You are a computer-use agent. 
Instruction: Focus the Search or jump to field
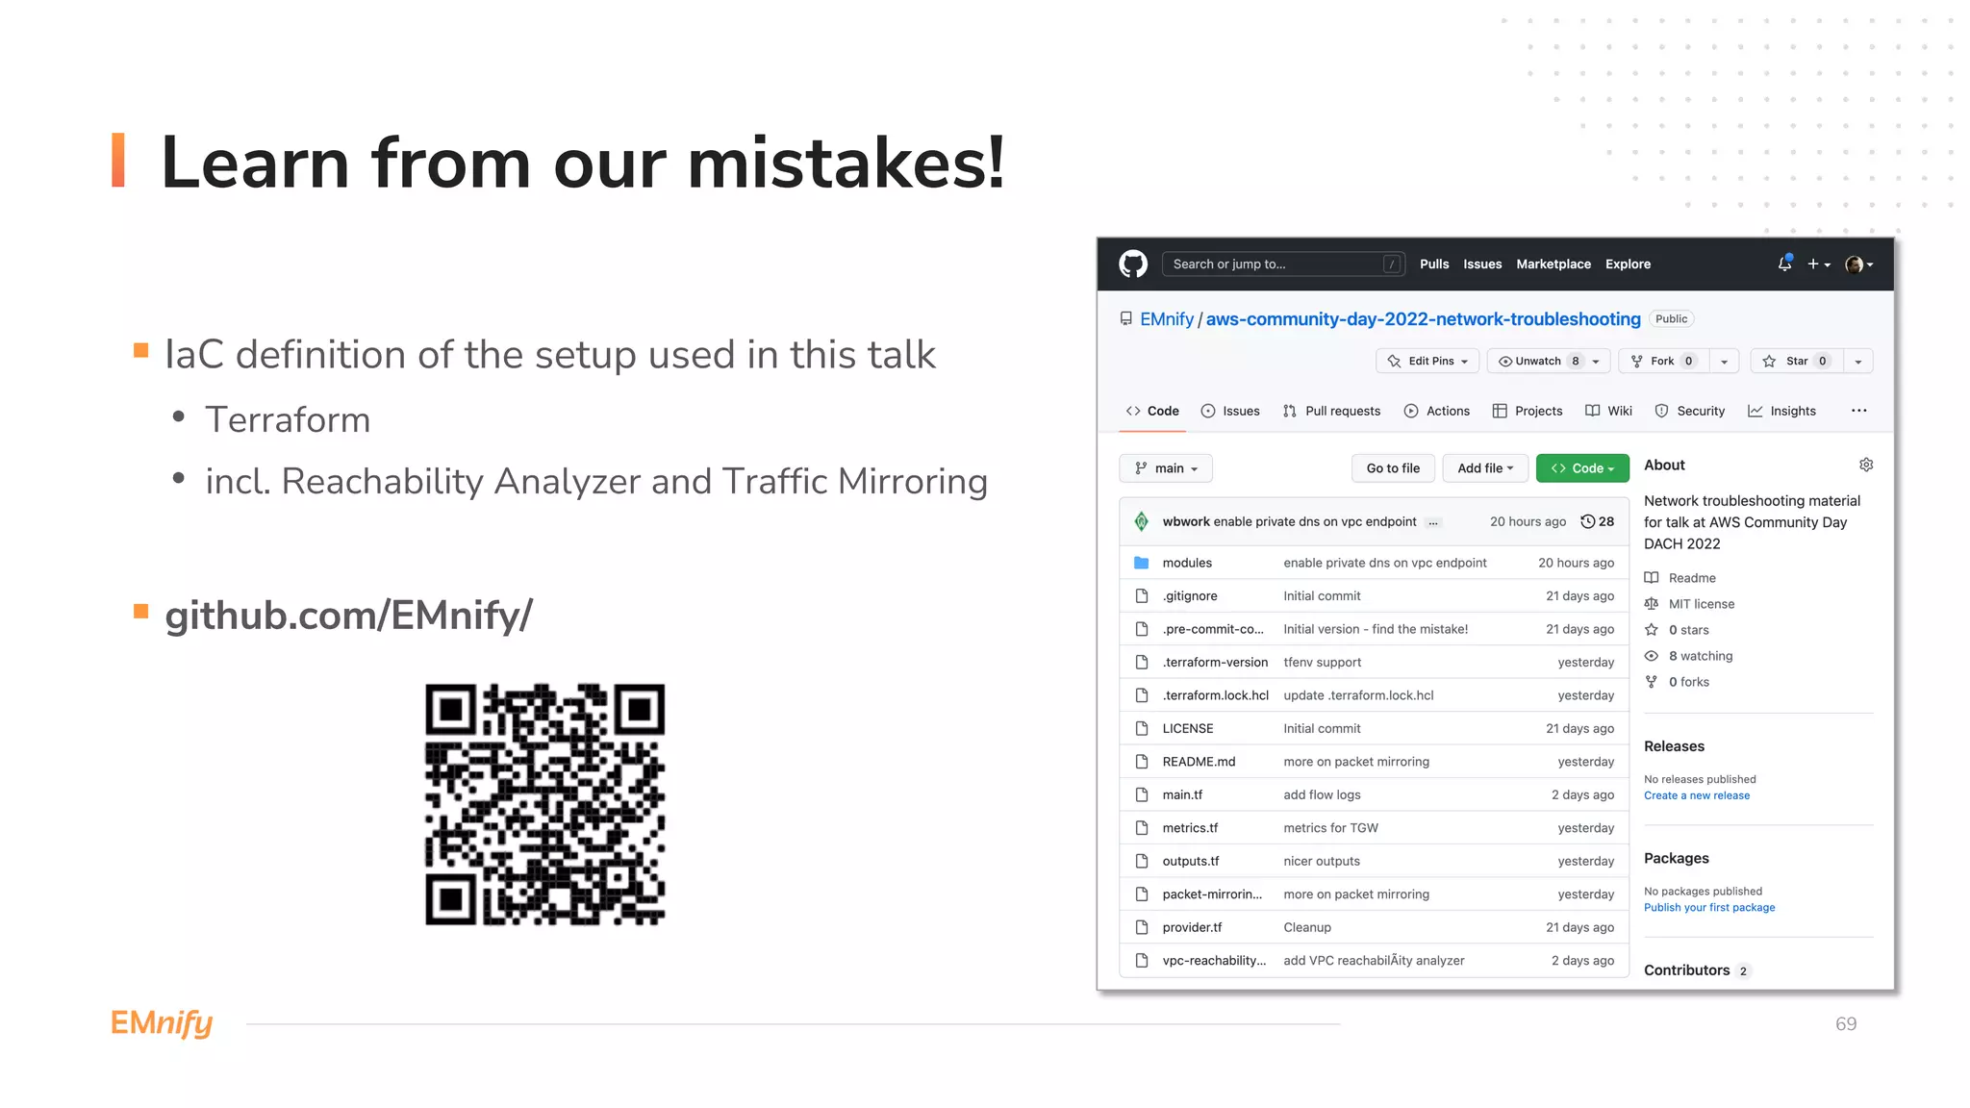(1284, 264)
